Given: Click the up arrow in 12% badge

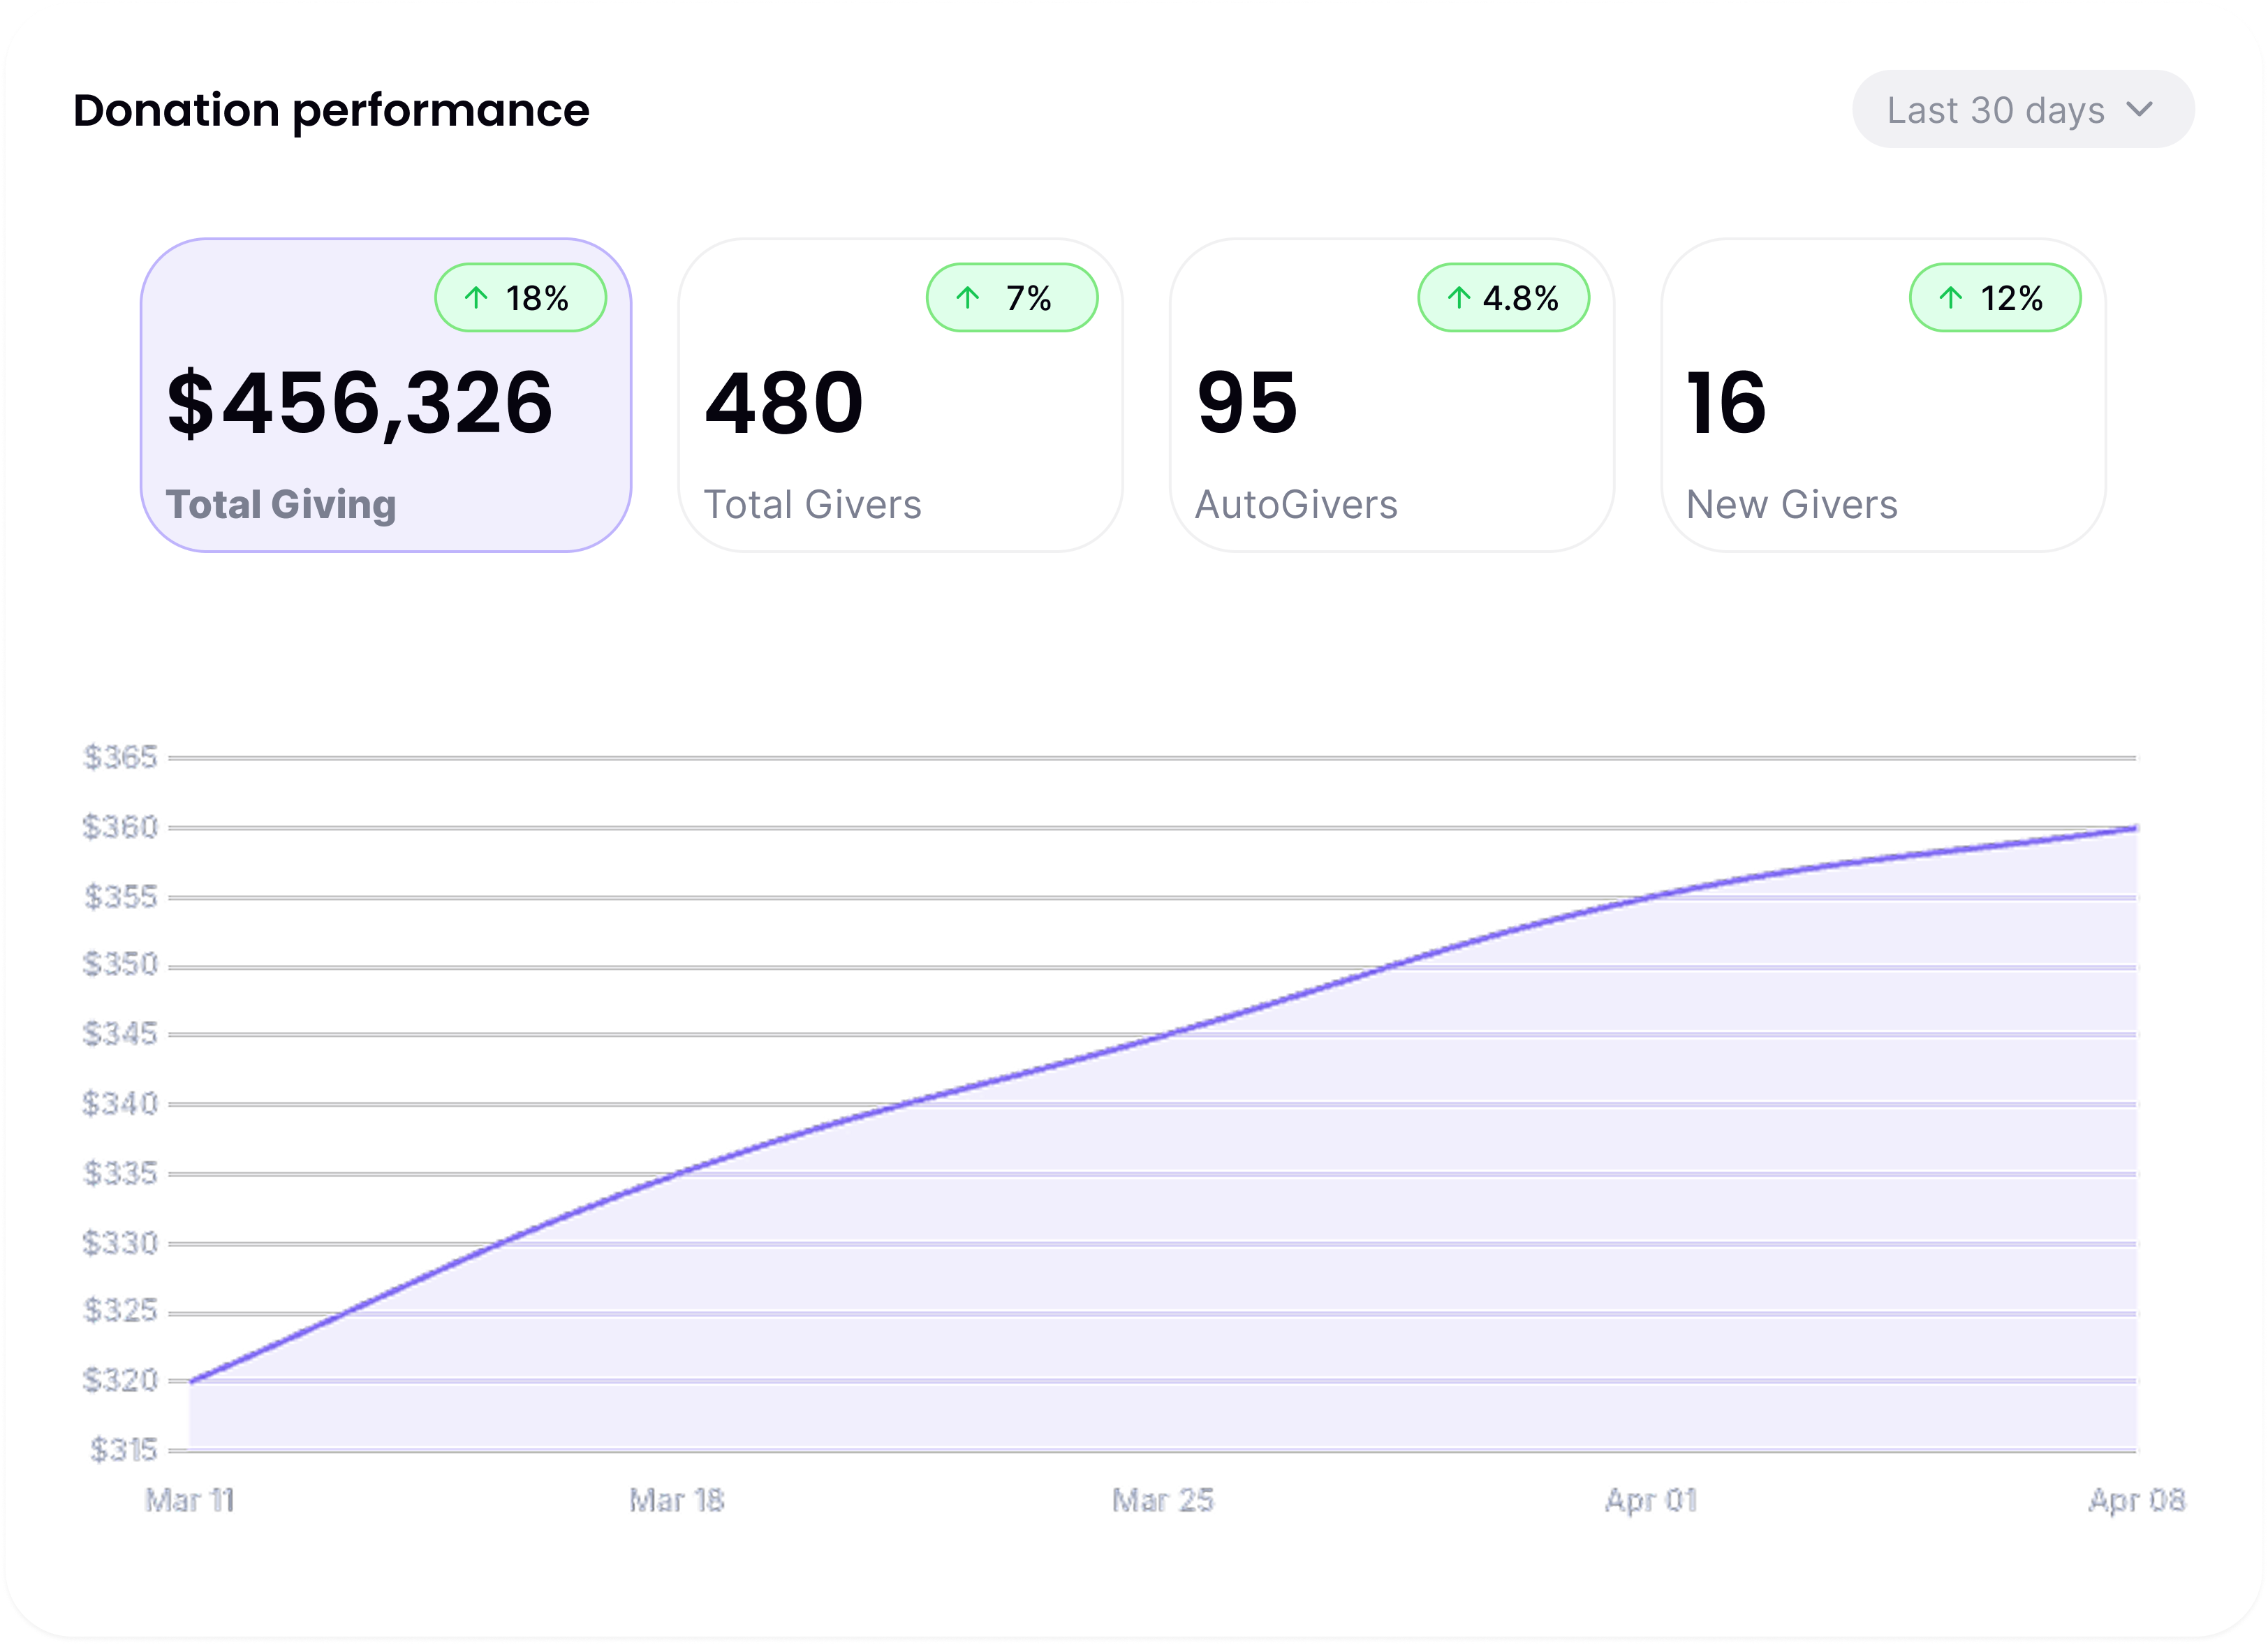Looking at the screenshot, I should (1950, 297).
